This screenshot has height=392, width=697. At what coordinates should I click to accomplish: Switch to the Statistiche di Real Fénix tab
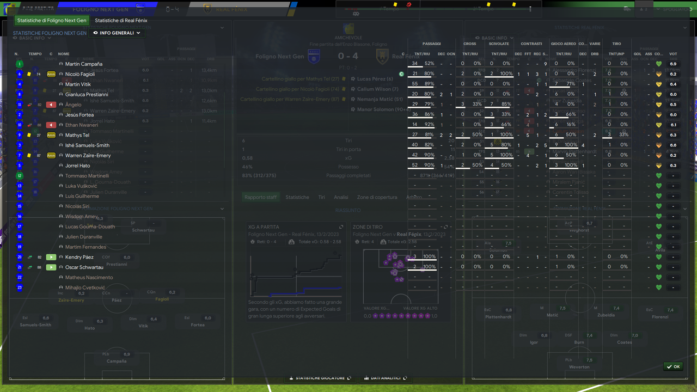click(x=121, y=21)
